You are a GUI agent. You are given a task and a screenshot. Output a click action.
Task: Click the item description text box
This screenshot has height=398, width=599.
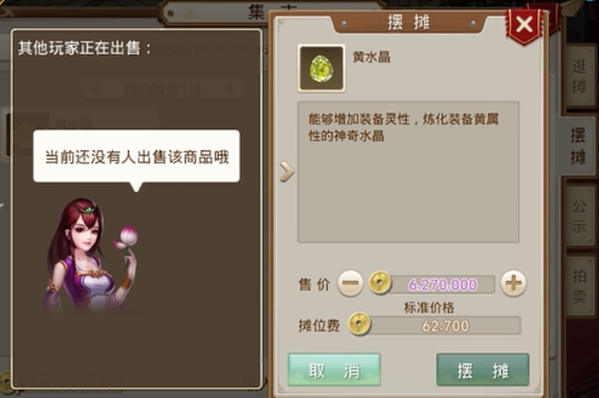pyautogui.click(x=408, y=172)
